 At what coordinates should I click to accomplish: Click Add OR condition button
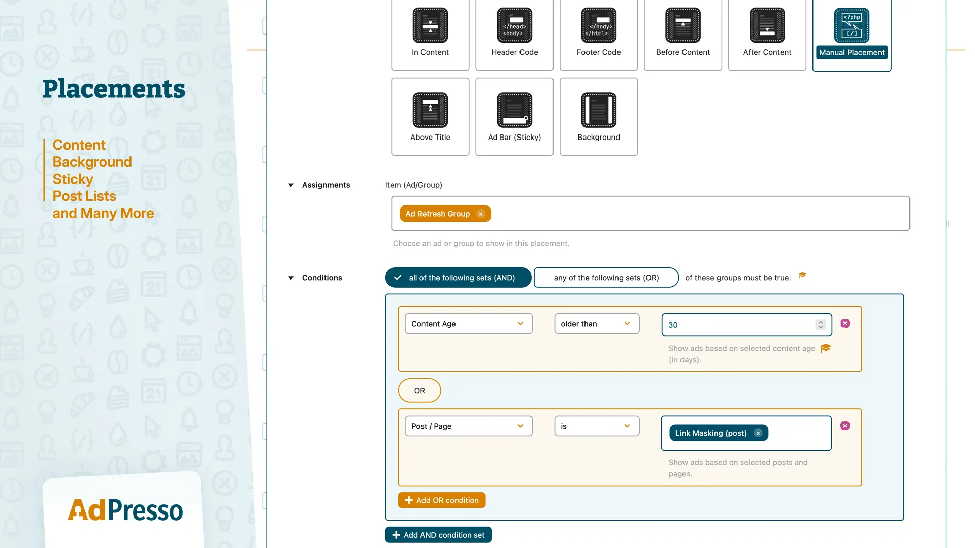coord(442,500)
